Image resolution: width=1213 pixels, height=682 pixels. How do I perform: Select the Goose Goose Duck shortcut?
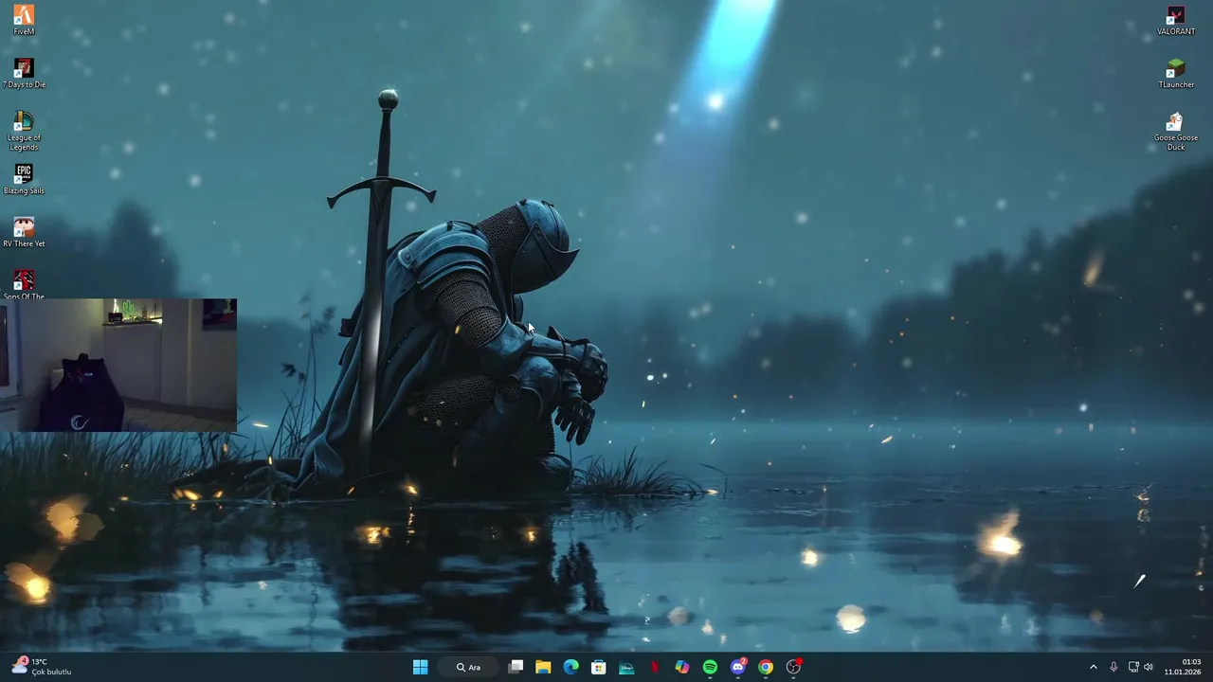click(x=1176, y=131)
